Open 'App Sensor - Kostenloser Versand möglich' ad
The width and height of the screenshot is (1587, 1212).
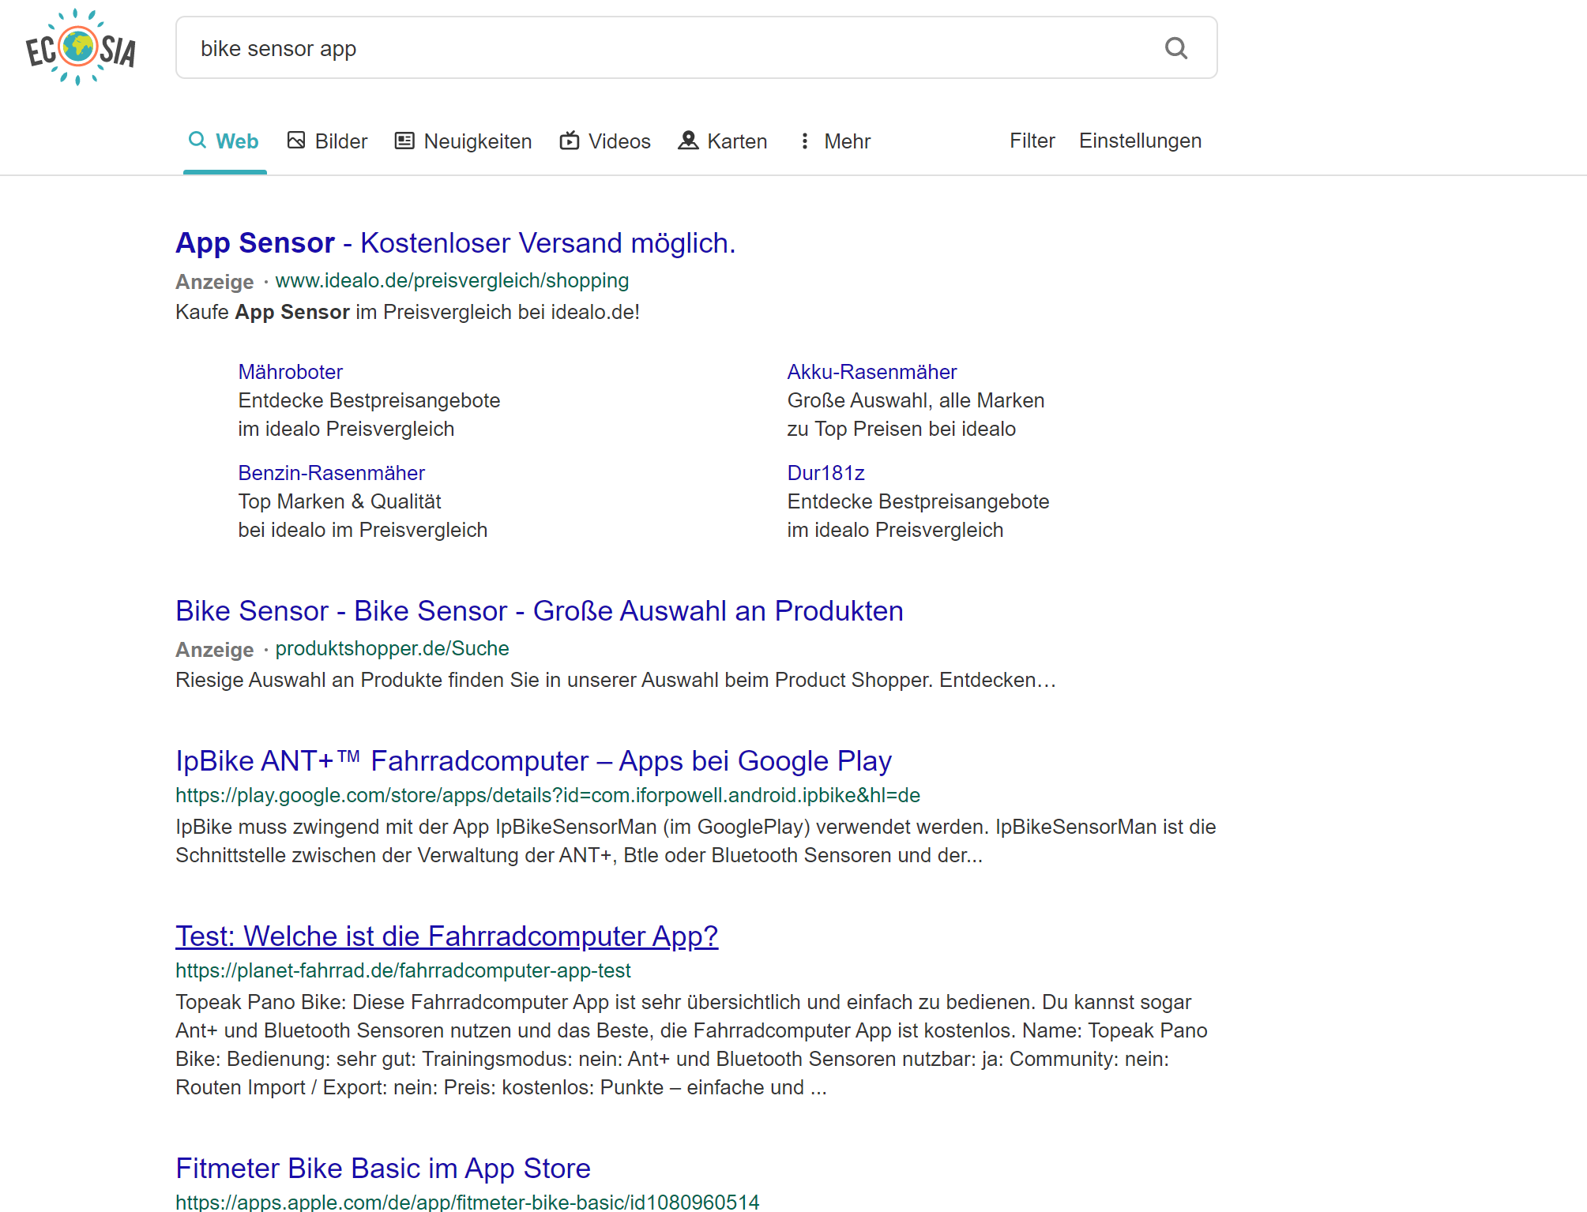(x=455, y=242)
